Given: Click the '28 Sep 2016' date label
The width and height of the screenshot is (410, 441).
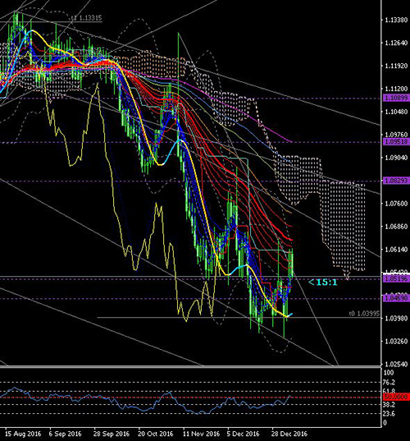Looking at the screenshot, I should pos(112,434).
